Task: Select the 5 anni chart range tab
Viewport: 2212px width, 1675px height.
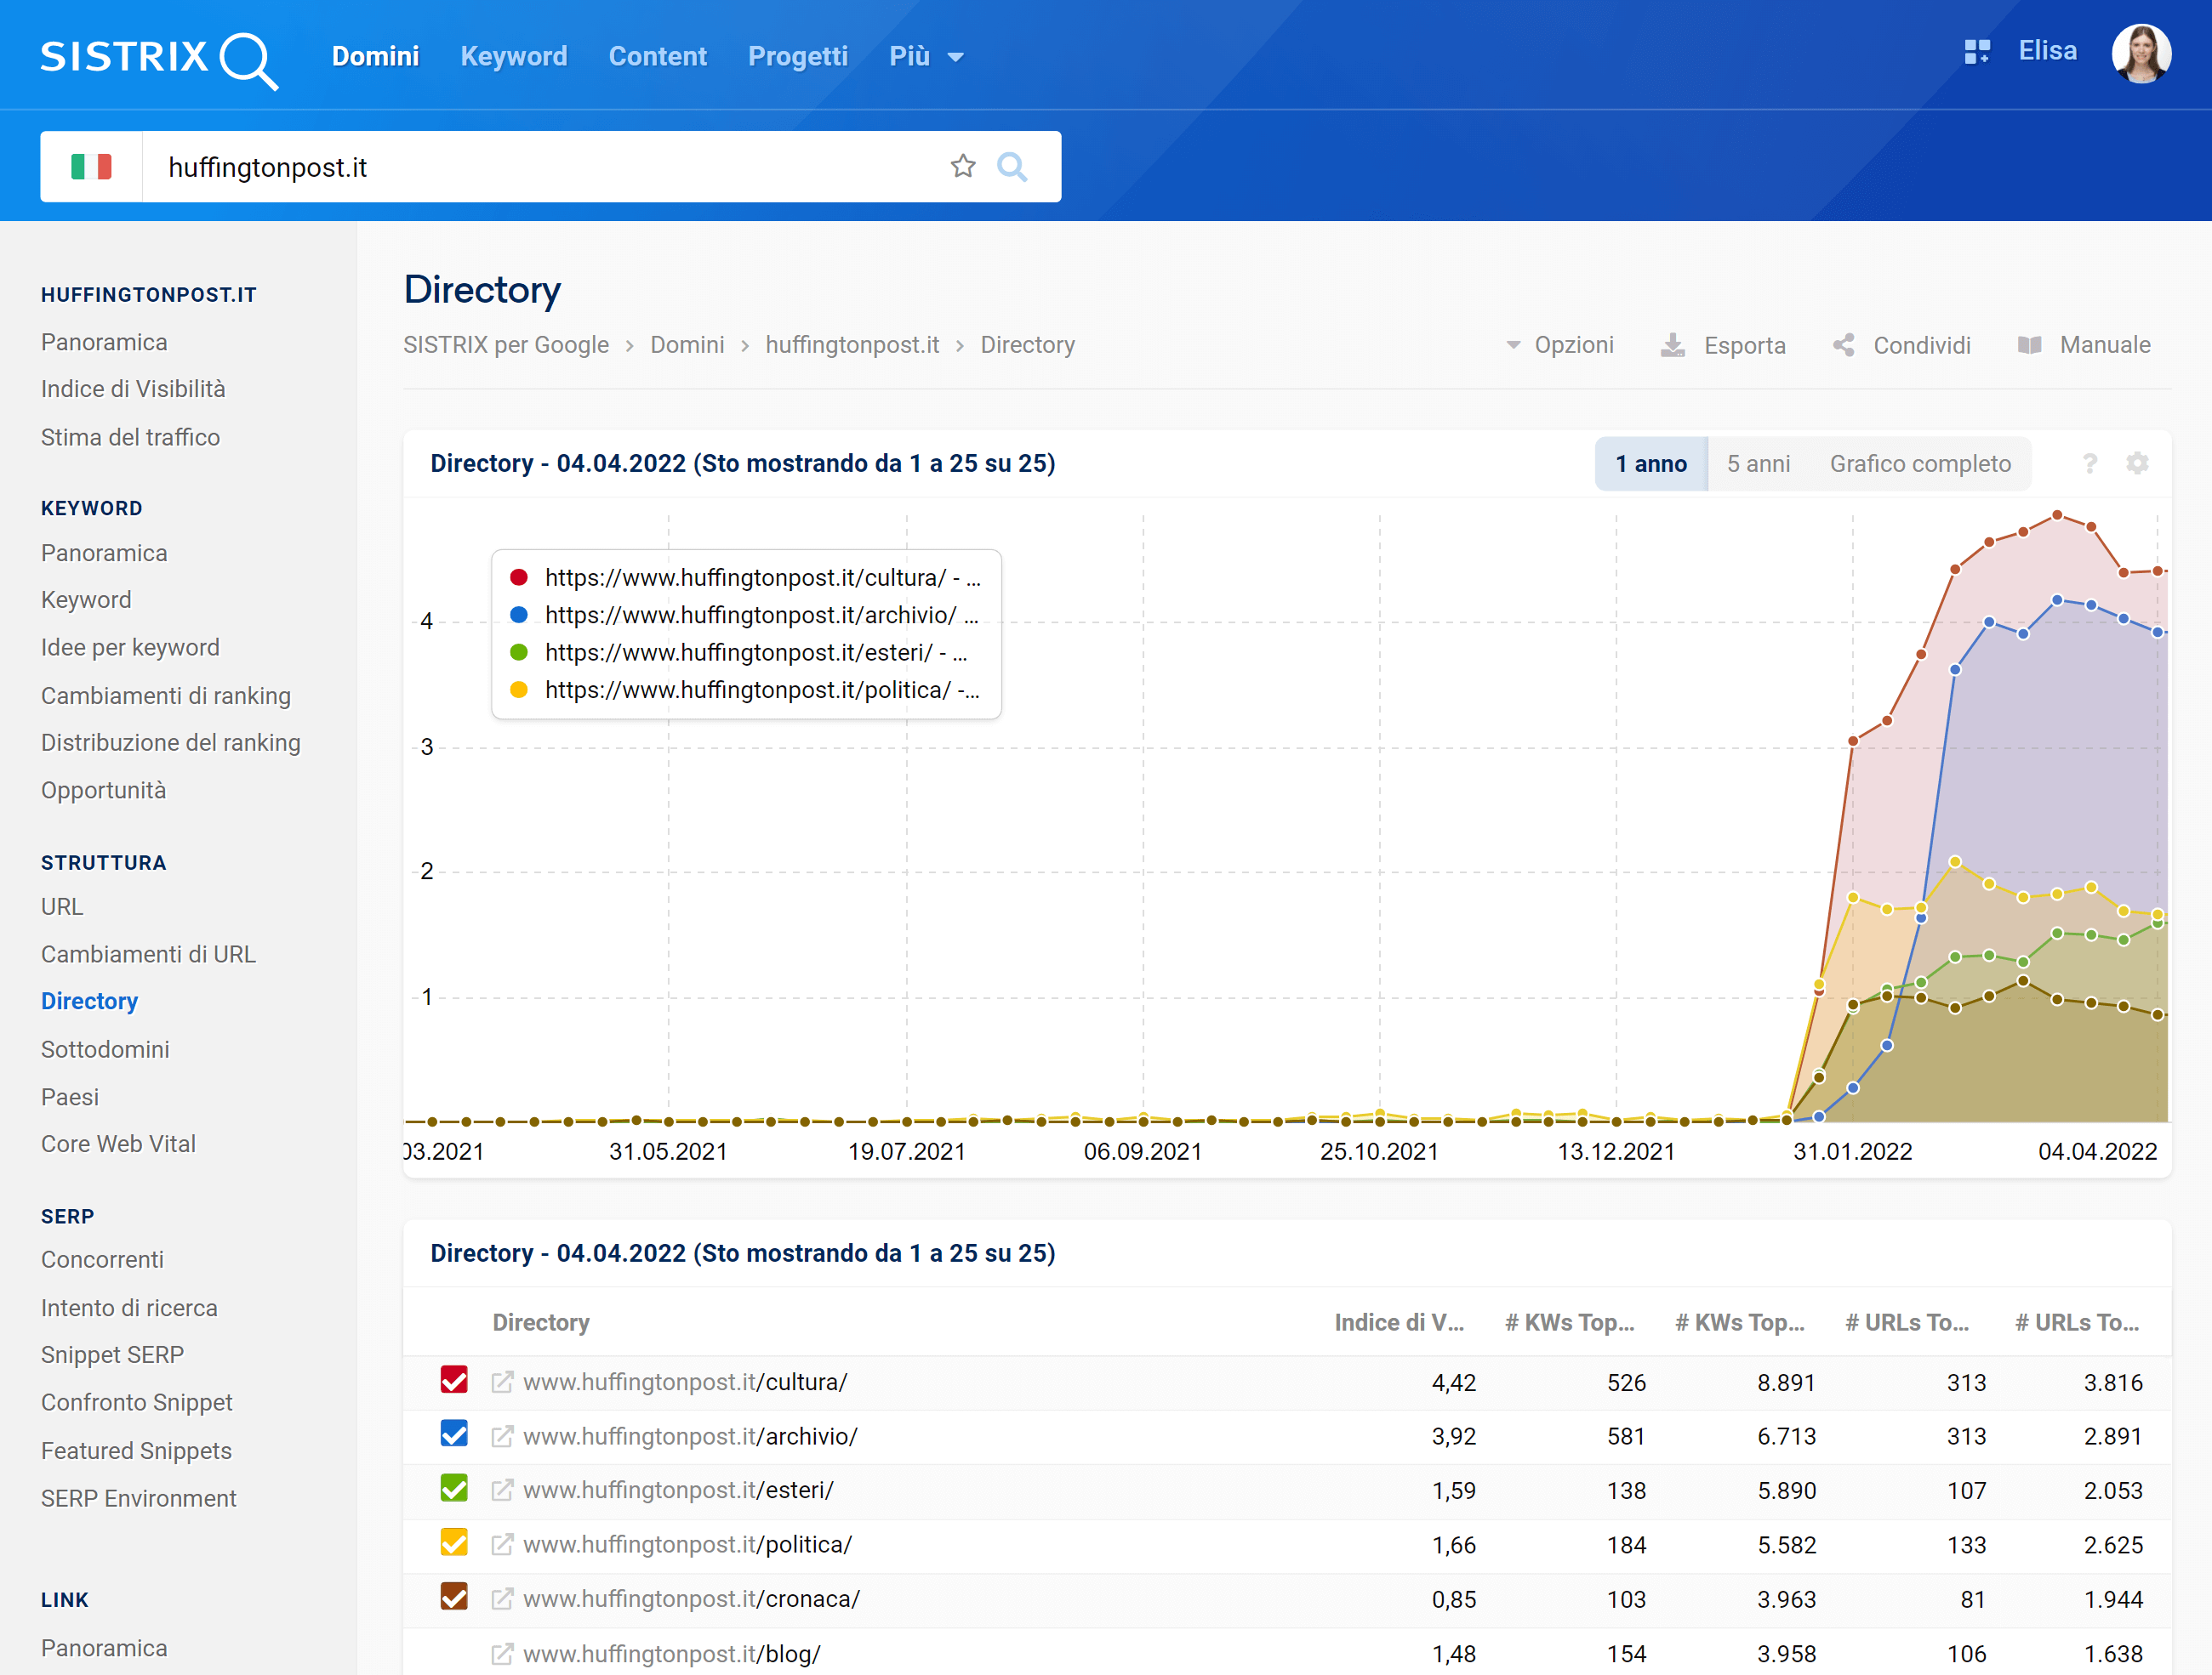Action: pos(1758,463)
